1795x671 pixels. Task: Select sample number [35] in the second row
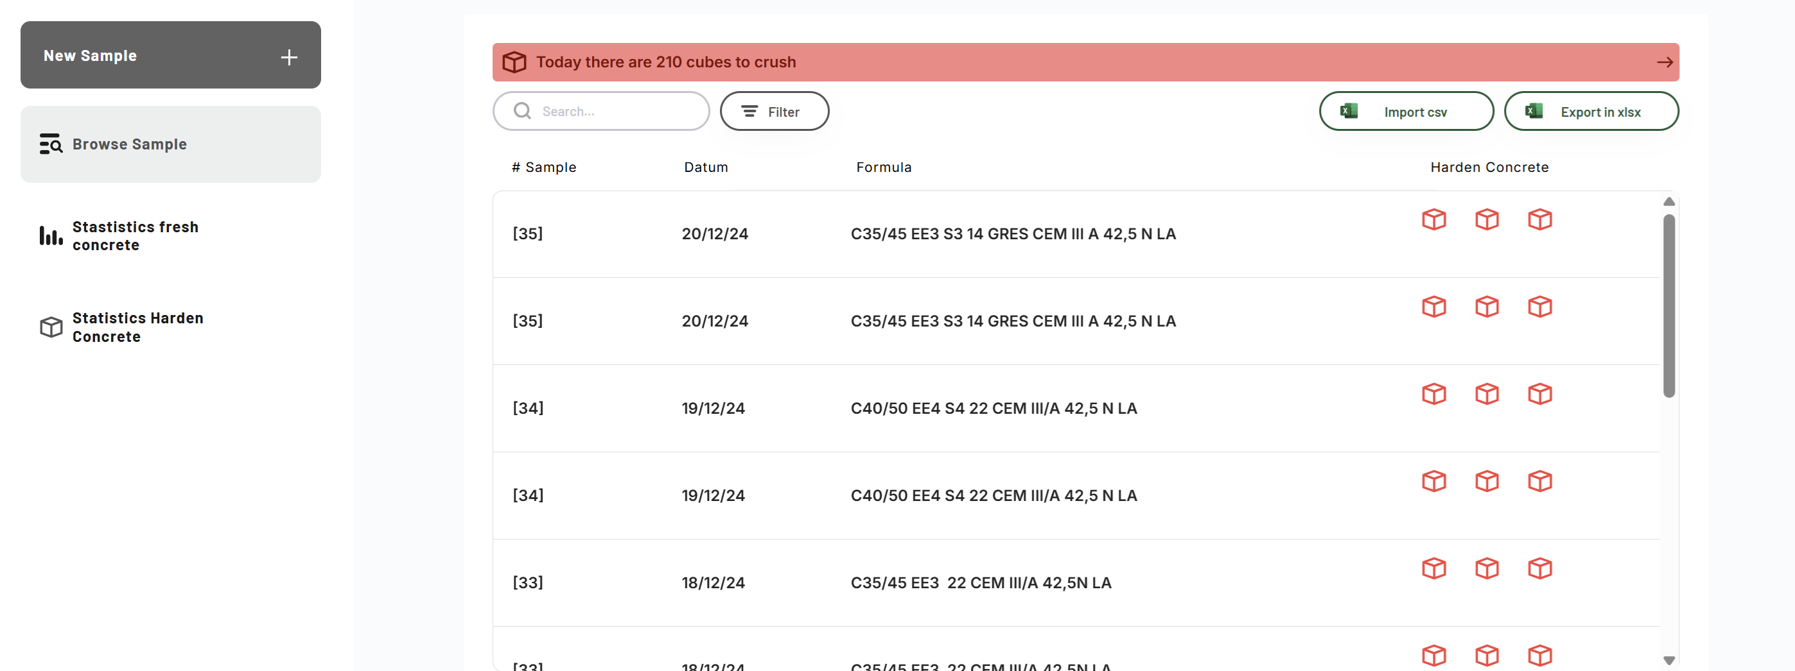click(527, 321)
